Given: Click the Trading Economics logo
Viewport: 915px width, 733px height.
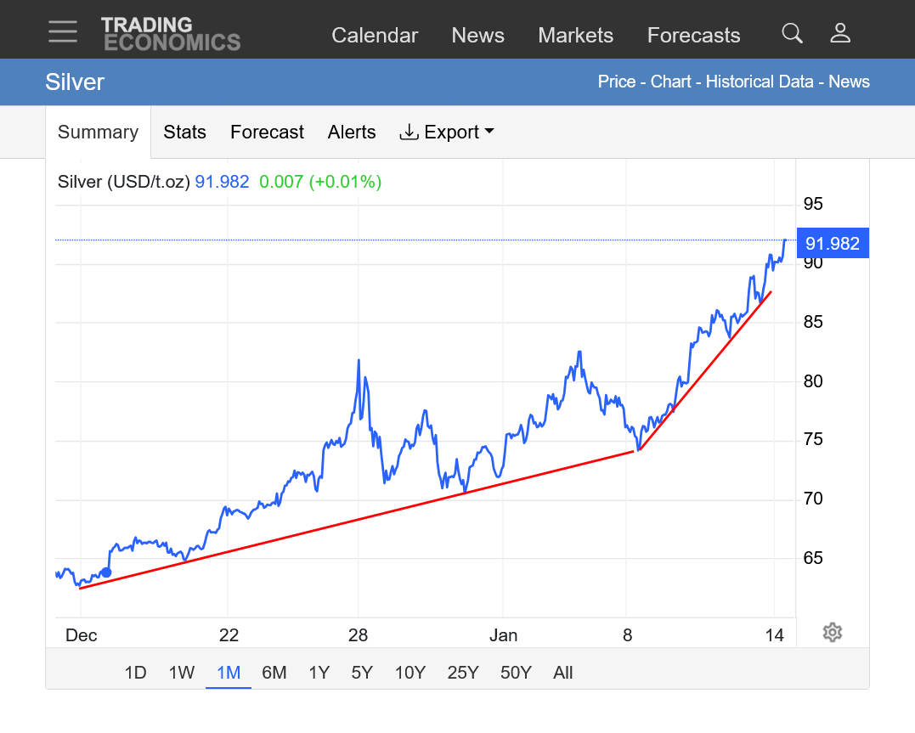Looking at the screenshot, I should click(171, 34).
